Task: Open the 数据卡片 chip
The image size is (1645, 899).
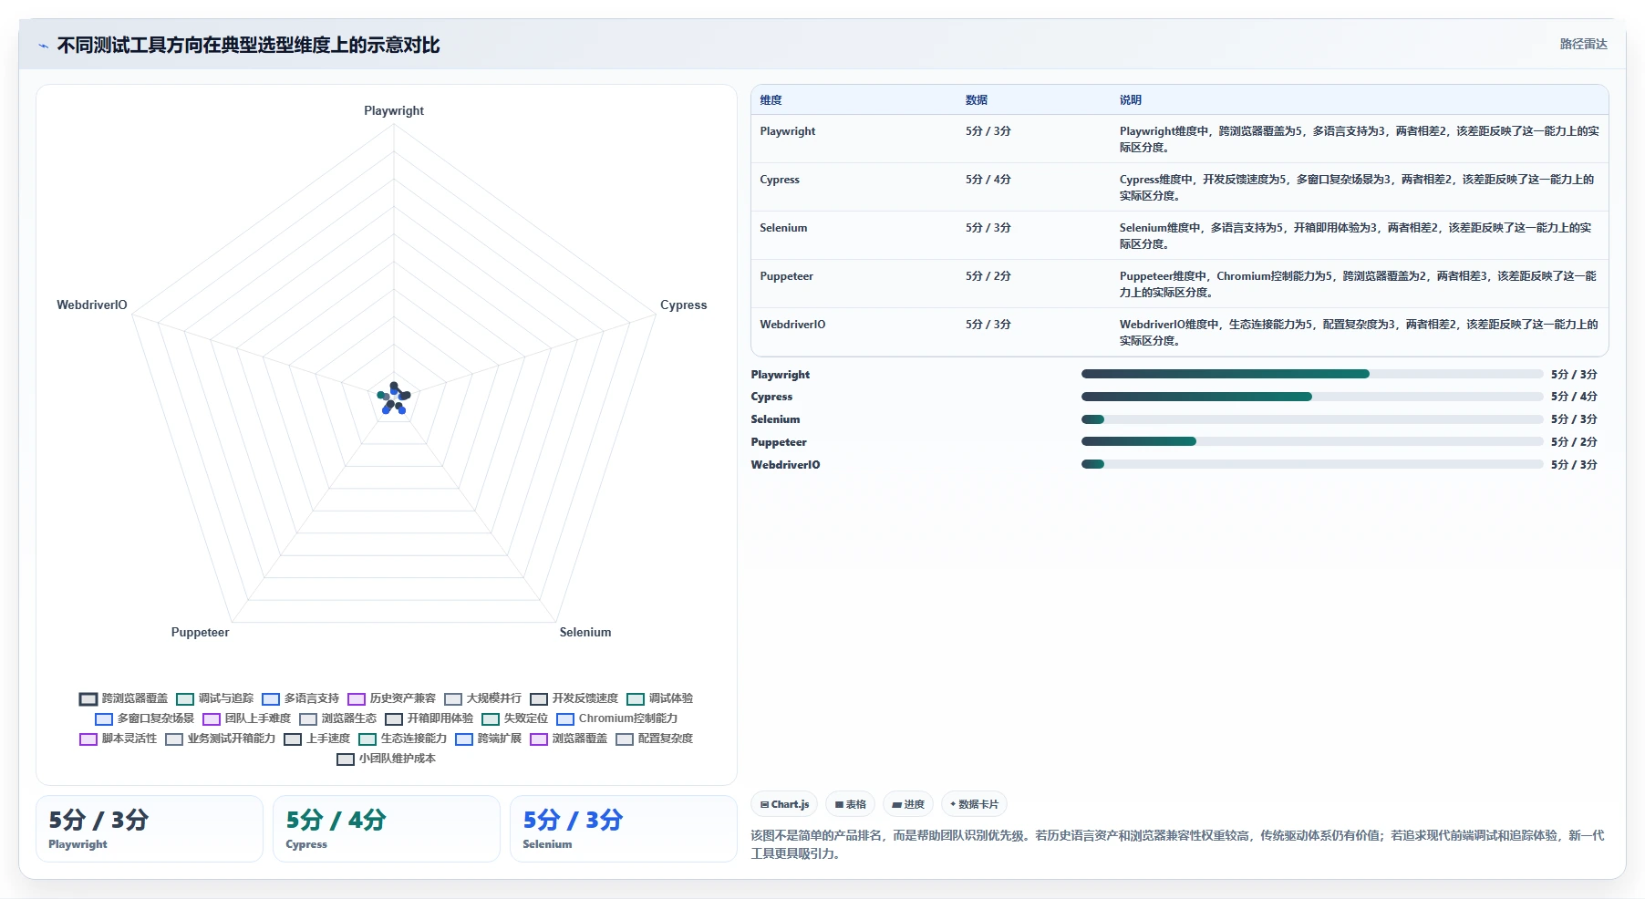Action: 974,804
